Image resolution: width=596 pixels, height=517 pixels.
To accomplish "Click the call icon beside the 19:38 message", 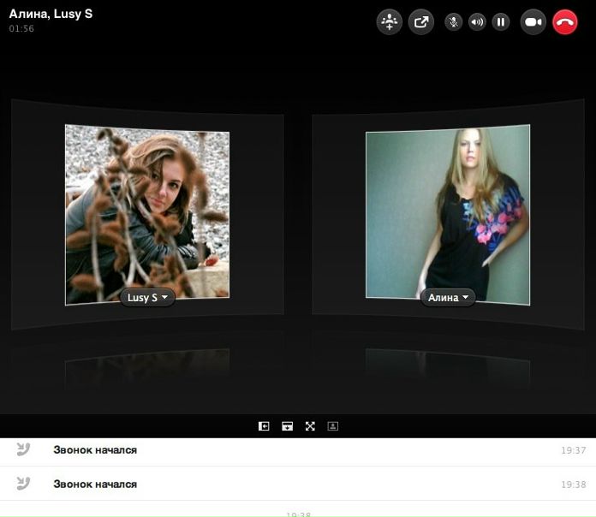I will point(24,484).
